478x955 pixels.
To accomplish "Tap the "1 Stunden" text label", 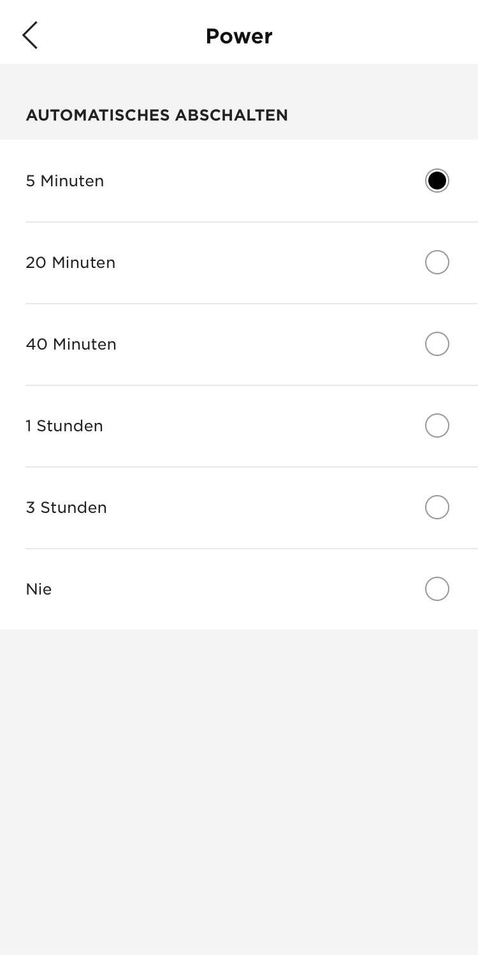I will point(64,426).
